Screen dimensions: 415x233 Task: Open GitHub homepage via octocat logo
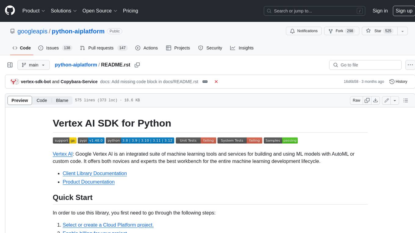coord(10,11)
